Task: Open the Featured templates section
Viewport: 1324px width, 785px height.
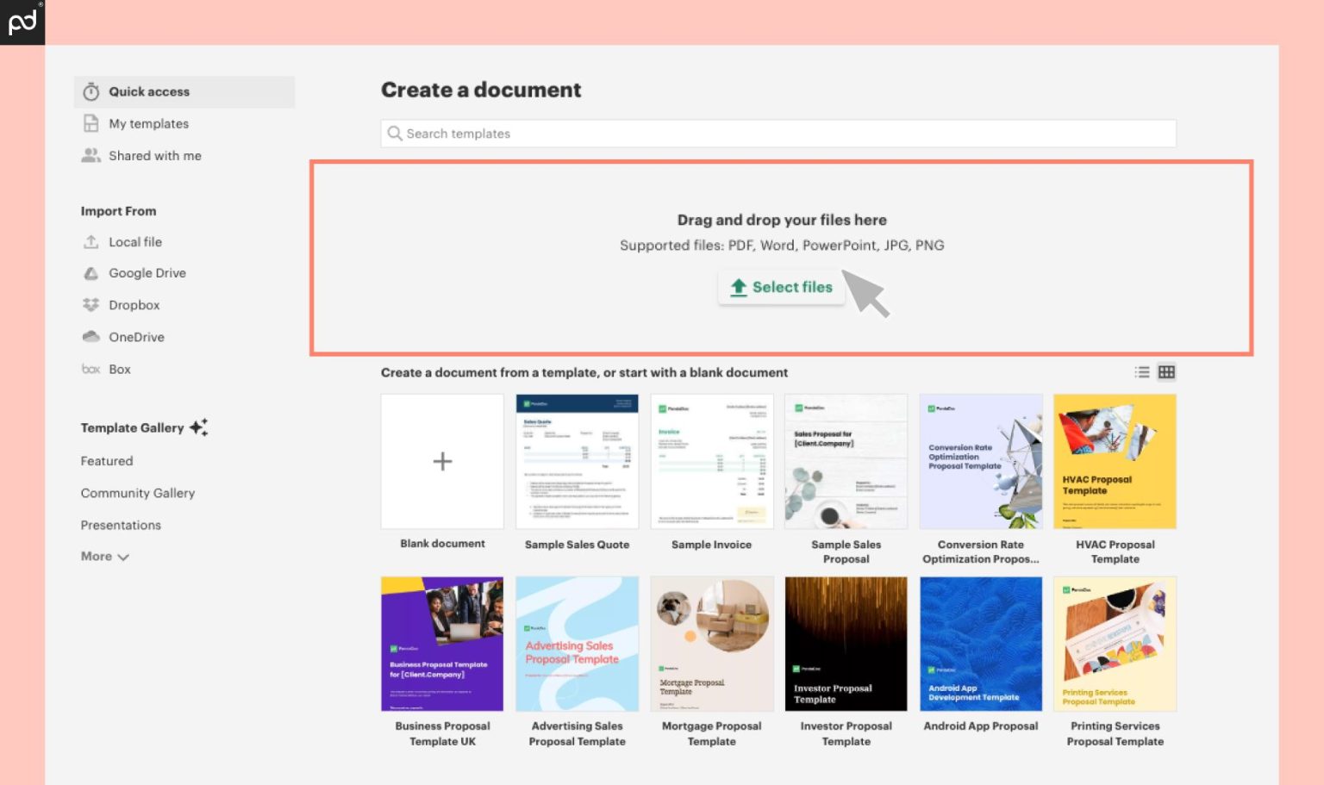Action: click(x=106, y=461)
